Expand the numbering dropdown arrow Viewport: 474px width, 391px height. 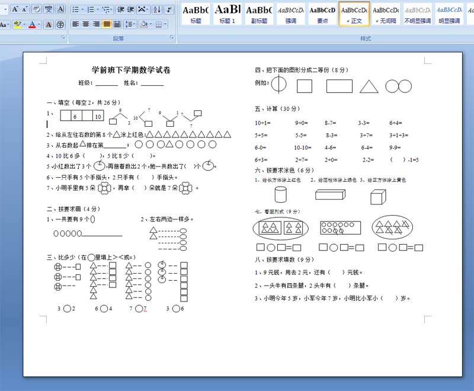[x=97, y=10]
